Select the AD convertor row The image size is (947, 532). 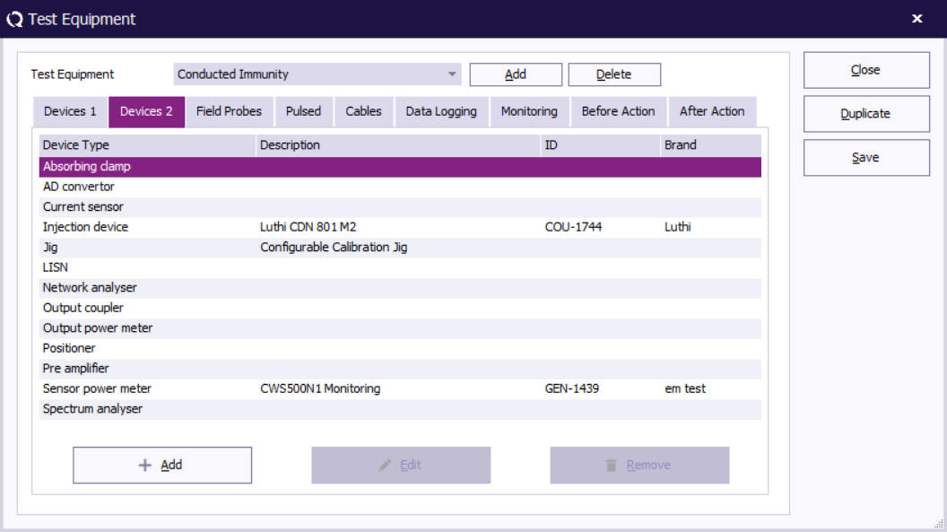tap(400, 187)
